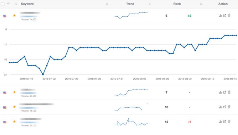
Task: Click the 2016-07-25 axis date label
Action: (x=71, y=79)
